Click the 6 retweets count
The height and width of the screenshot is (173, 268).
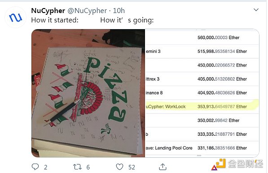click(88, 167)
